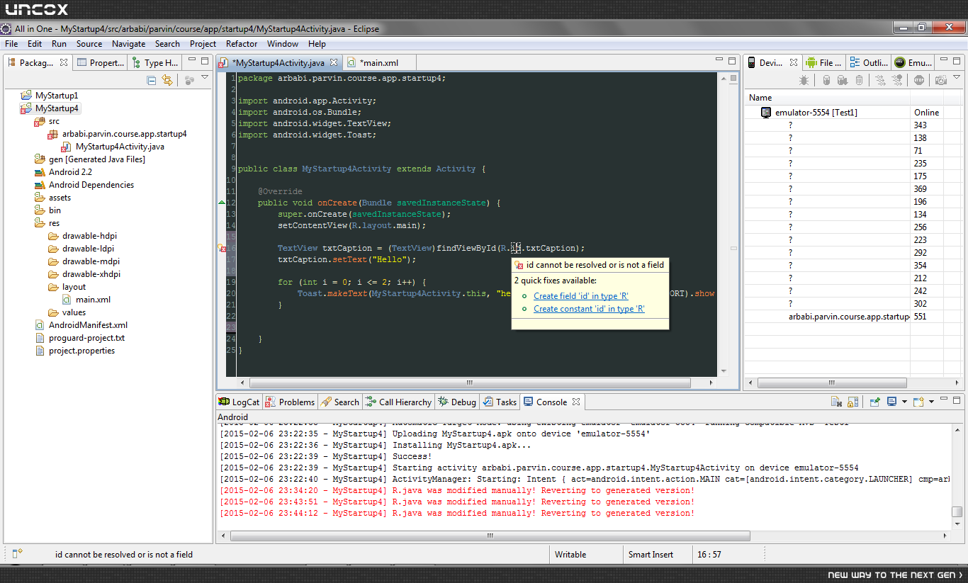
Task: Maximize the editor area
Action: (x=731, y=62)
